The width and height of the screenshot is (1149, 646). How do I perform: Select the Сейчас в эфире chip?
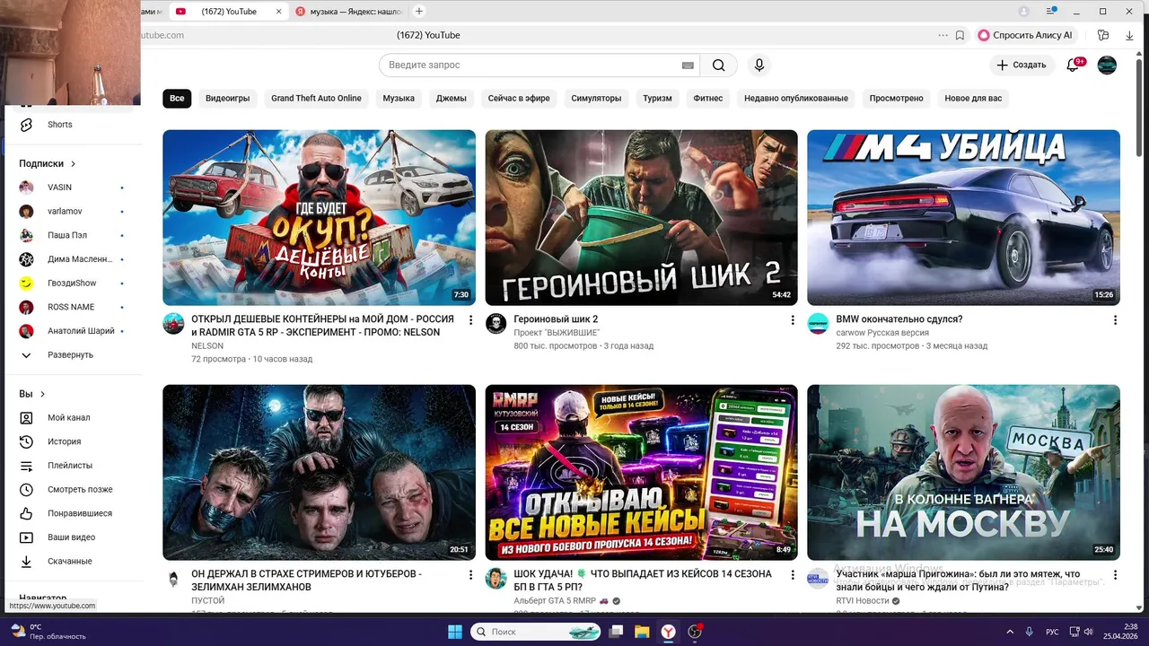pyautogui.click(x=519, y=99)
